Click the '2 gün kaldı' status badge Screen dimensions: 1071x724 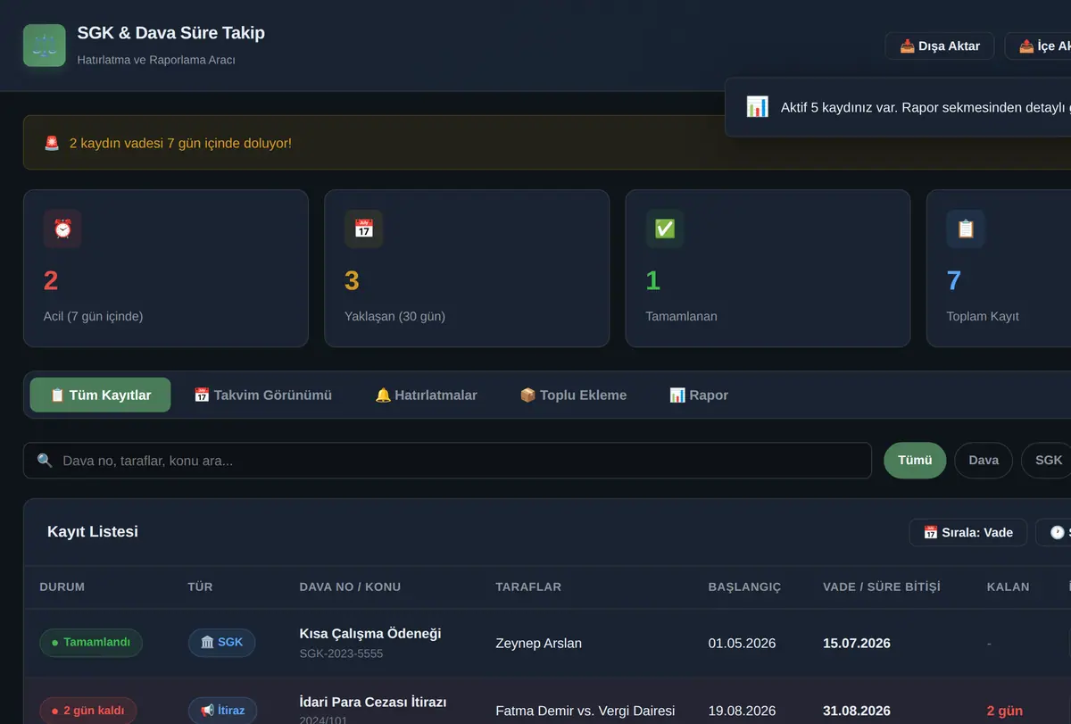coord(88,711)
